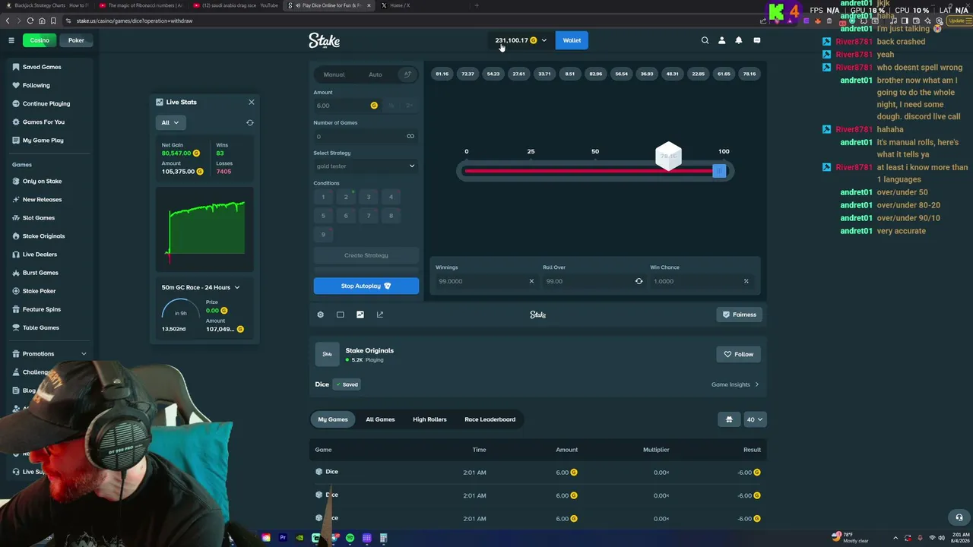This screenshot has width=973, height=547.
Task: Click the blue dice slider handle
Action: 718,171
